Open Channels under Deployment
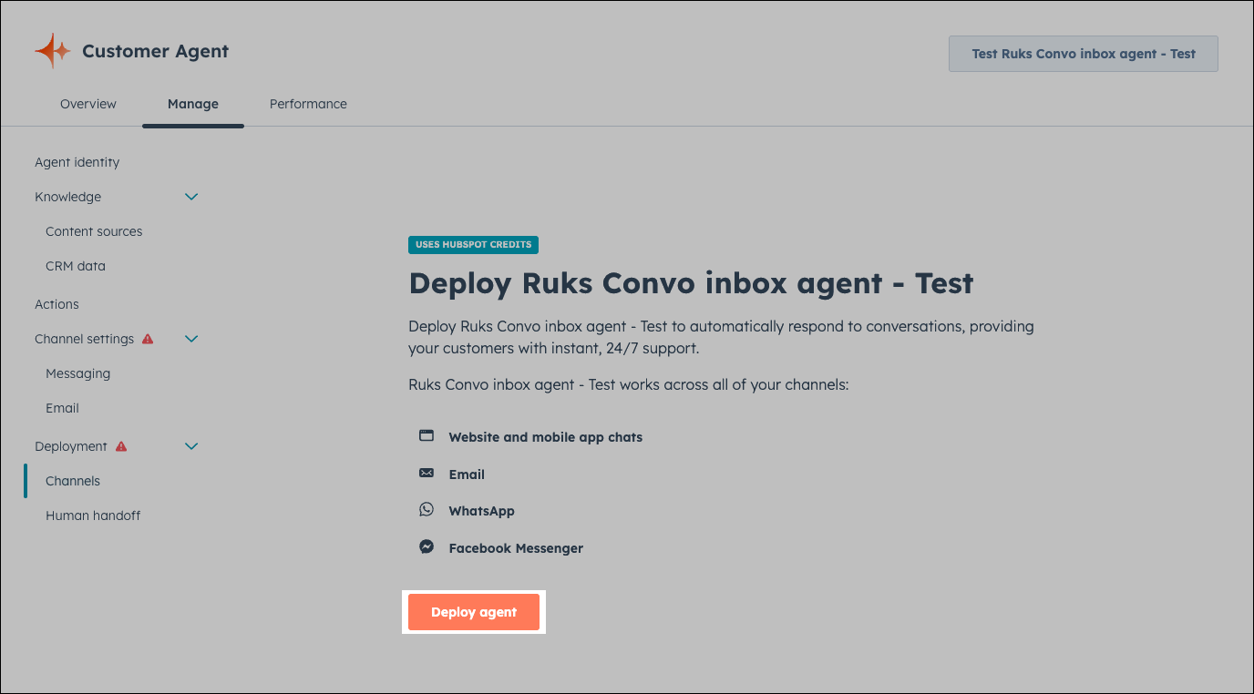This screenshot has height=694, width=1254. [x=73, y=481]
